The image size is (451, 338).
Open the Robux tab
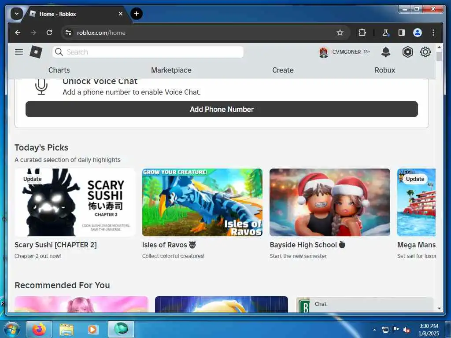point(384,70)
